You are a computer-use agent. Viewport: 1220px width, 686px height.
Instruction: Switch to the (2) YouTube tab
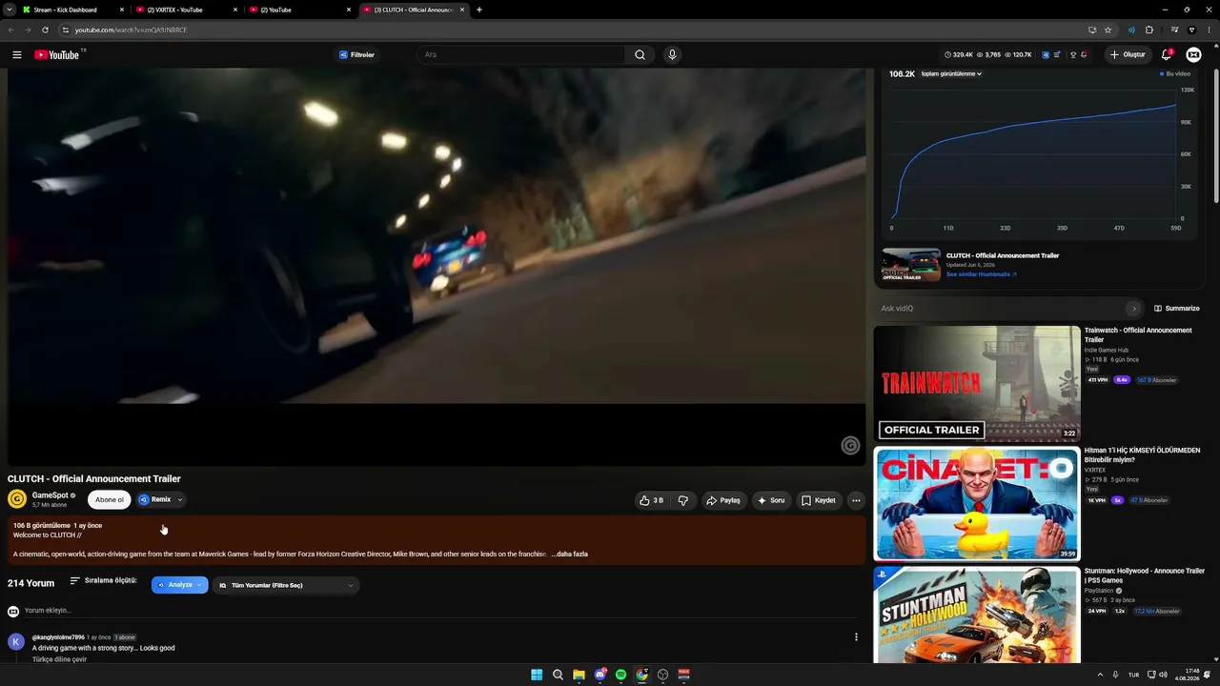[298, 10]
